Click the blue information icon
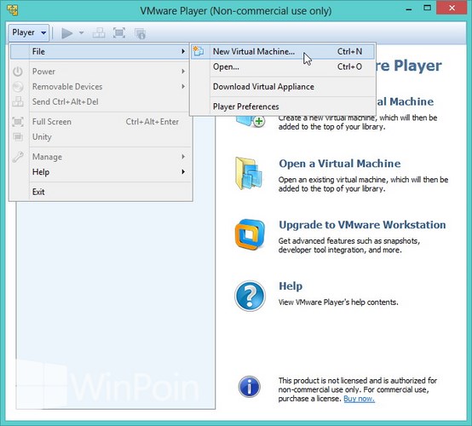The height and width of the screenshot is (426, 472). tap(249, 387)
